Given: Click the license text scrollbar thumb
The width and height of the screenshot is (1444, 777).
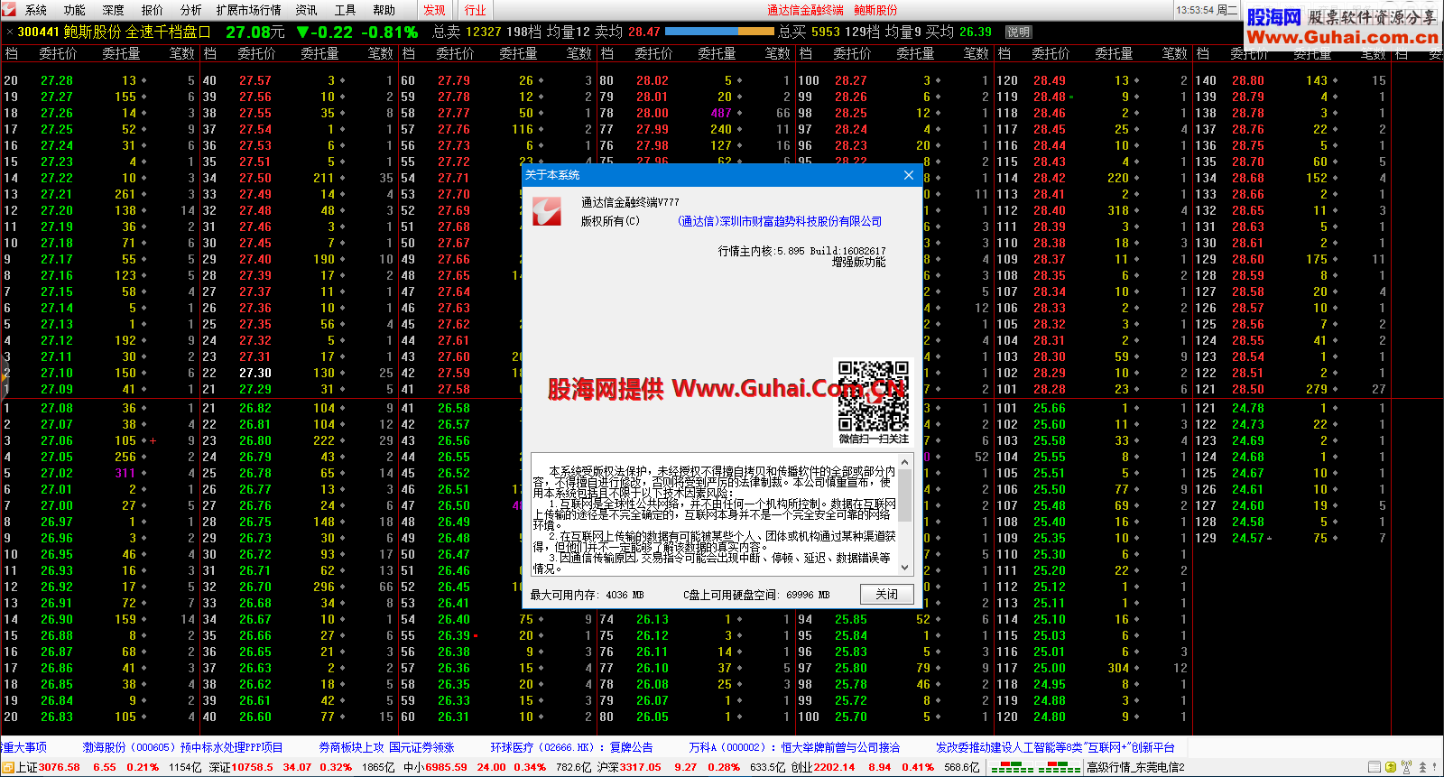Looking at the screenshot, I should (x=904, y=497).
